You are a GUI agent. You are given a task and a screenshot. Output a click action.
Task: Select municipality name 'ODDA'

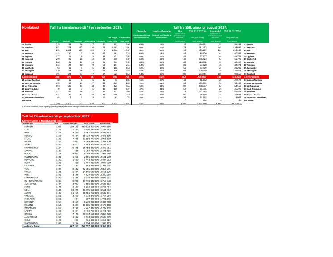27,153
